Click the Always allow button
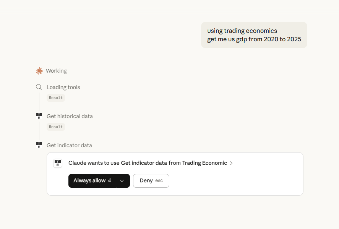This screenshot has width=339, height=229. click(92, 180)
